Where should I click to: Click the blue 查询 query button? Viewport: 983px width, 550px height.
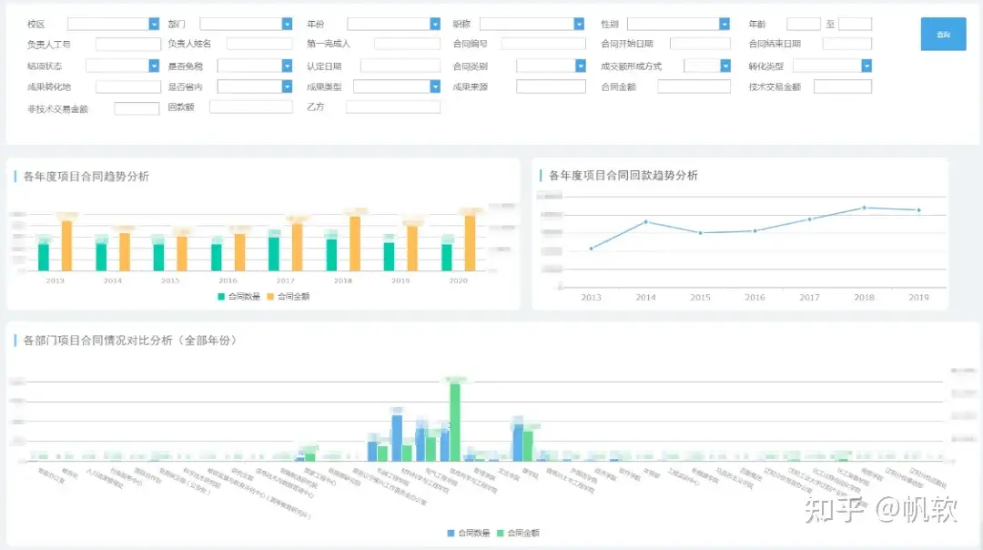pos(943,34)
